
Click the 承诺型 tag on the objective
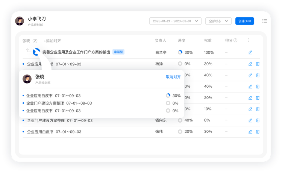[x=118, y=52]
